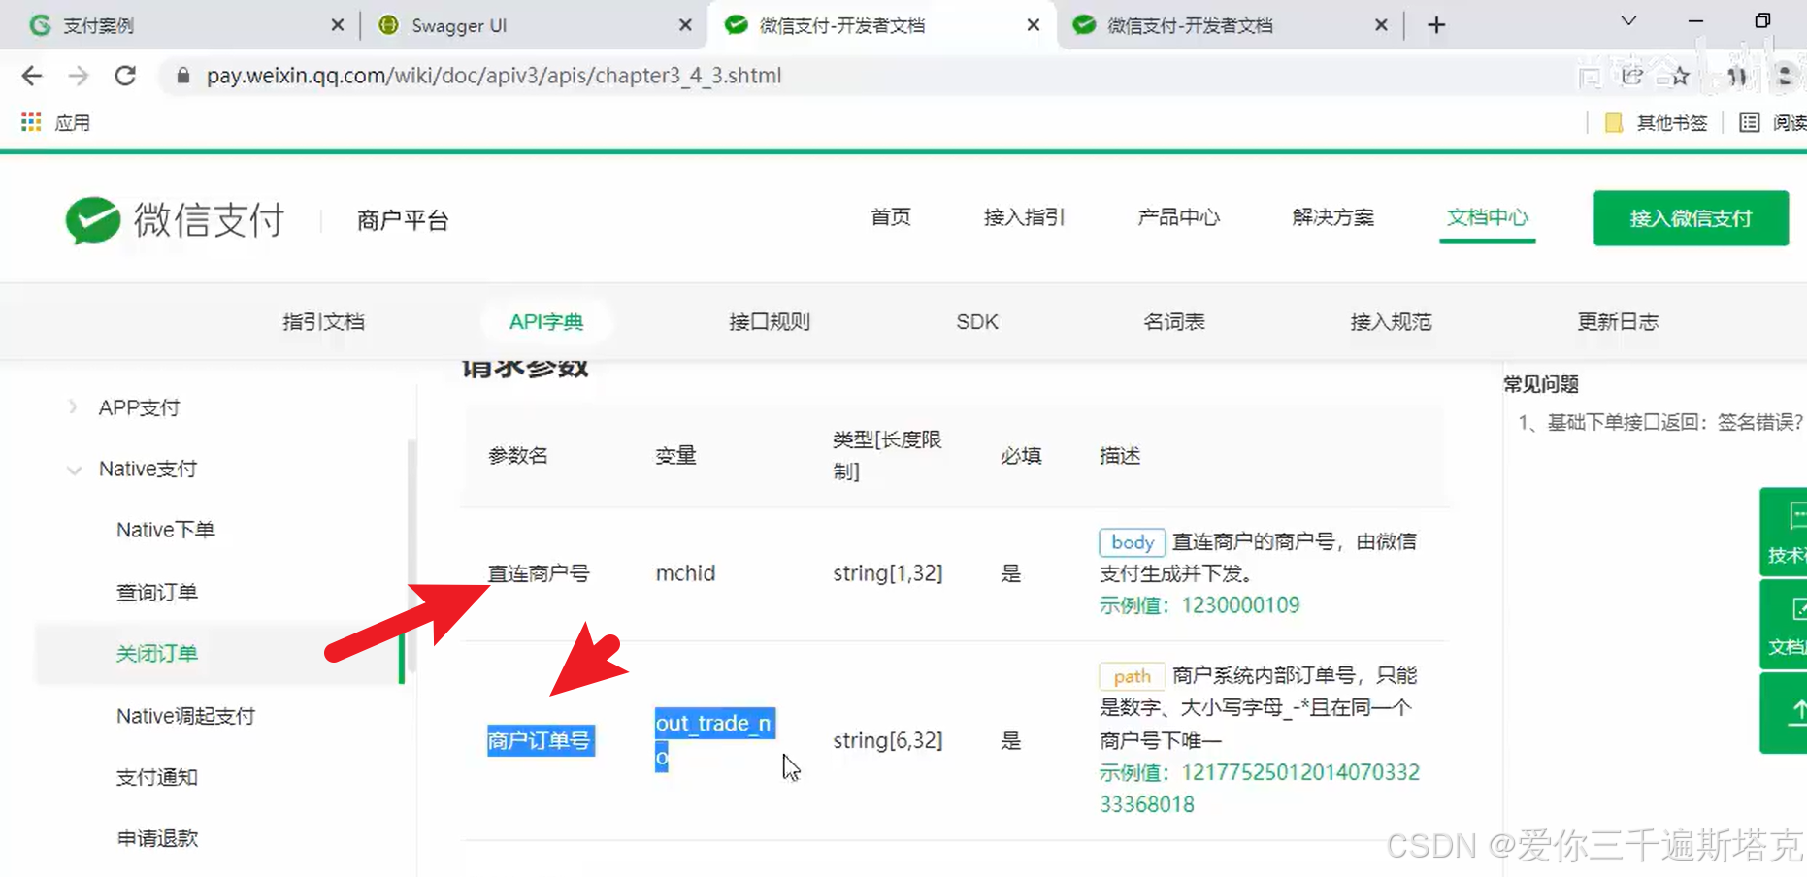Reload the current page

[x=125, y=76]
